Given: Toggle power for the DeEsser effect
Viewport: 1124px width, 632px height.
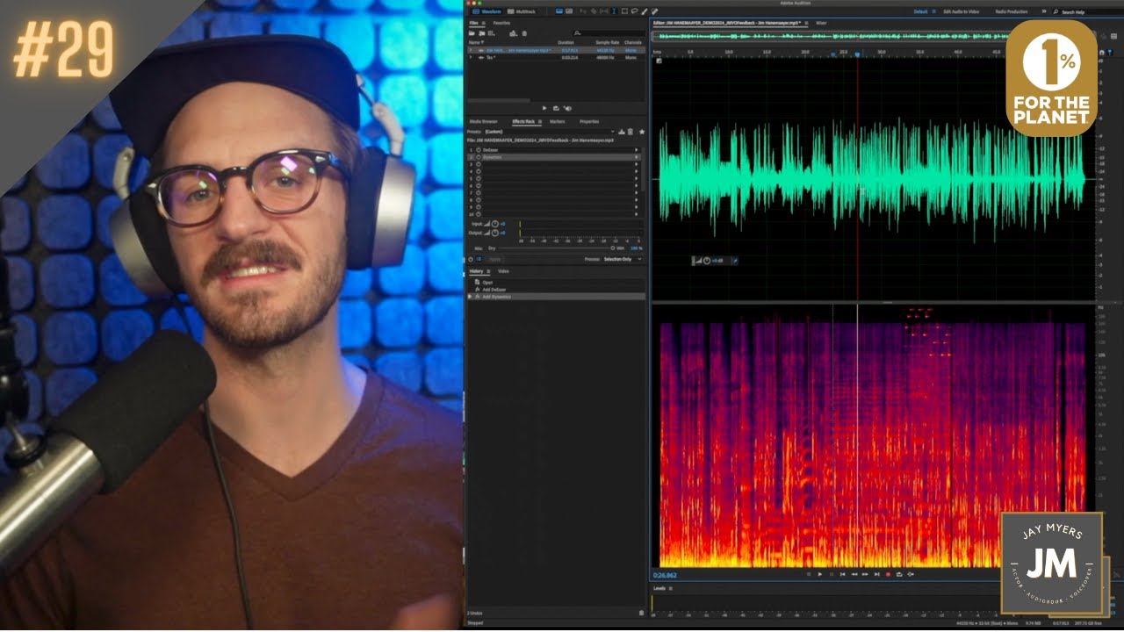Looking at the screenshot, I should point(479,150).
